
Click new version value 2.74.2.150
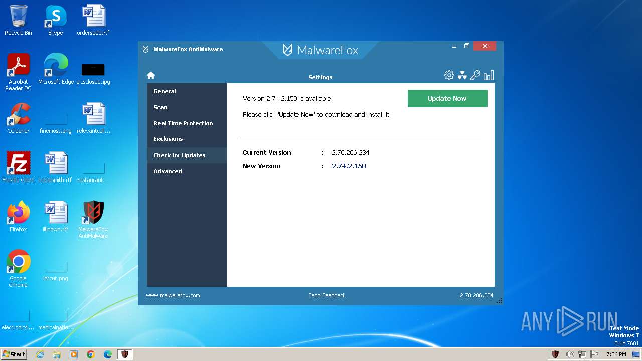point(349,166)
